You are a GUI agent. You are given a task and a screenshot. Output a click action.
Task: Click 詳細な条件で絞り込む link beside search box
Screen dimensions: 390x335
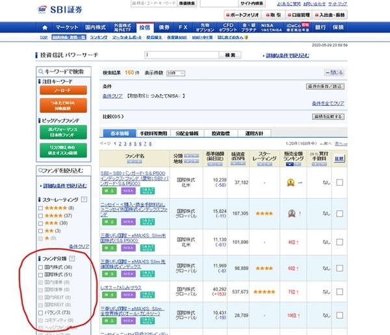(287, 55)
